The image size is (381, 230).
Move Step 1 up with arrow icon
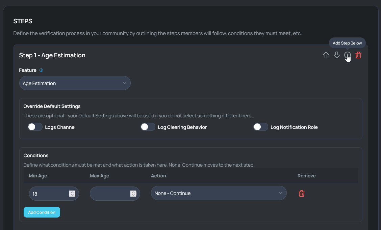tap(326, 55)
